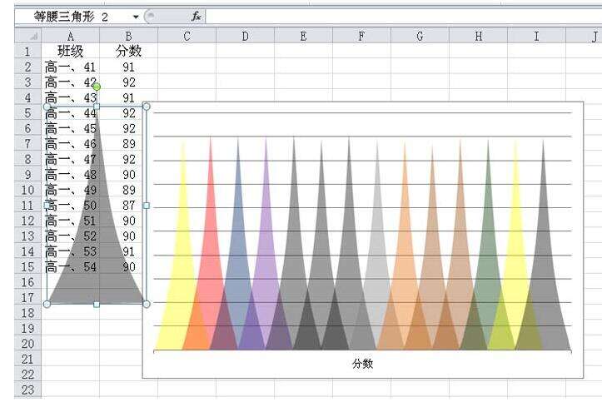Click the triangle's bottom middle resize handle
Image resolution: width=602 pixels, height=407 pixels.
(97, 304)
